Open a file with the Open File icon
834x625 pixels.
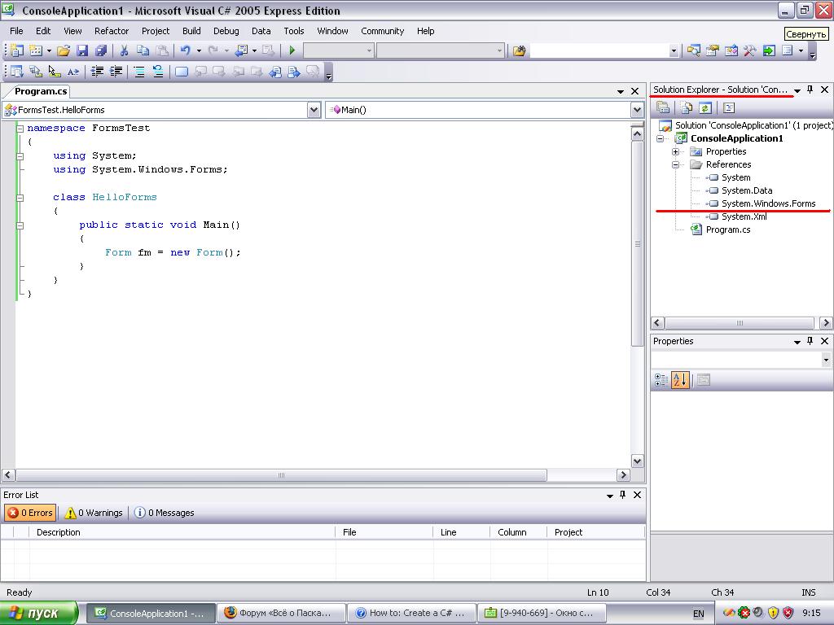pyautogui.click(x=64, y=50)
